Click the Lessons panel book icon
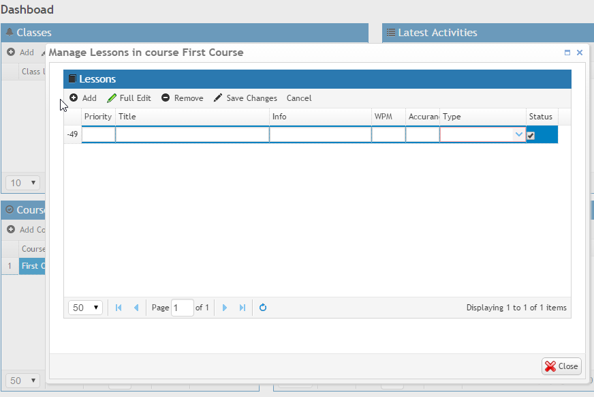This screenshot has height=397, width=594. coord(72,78)
